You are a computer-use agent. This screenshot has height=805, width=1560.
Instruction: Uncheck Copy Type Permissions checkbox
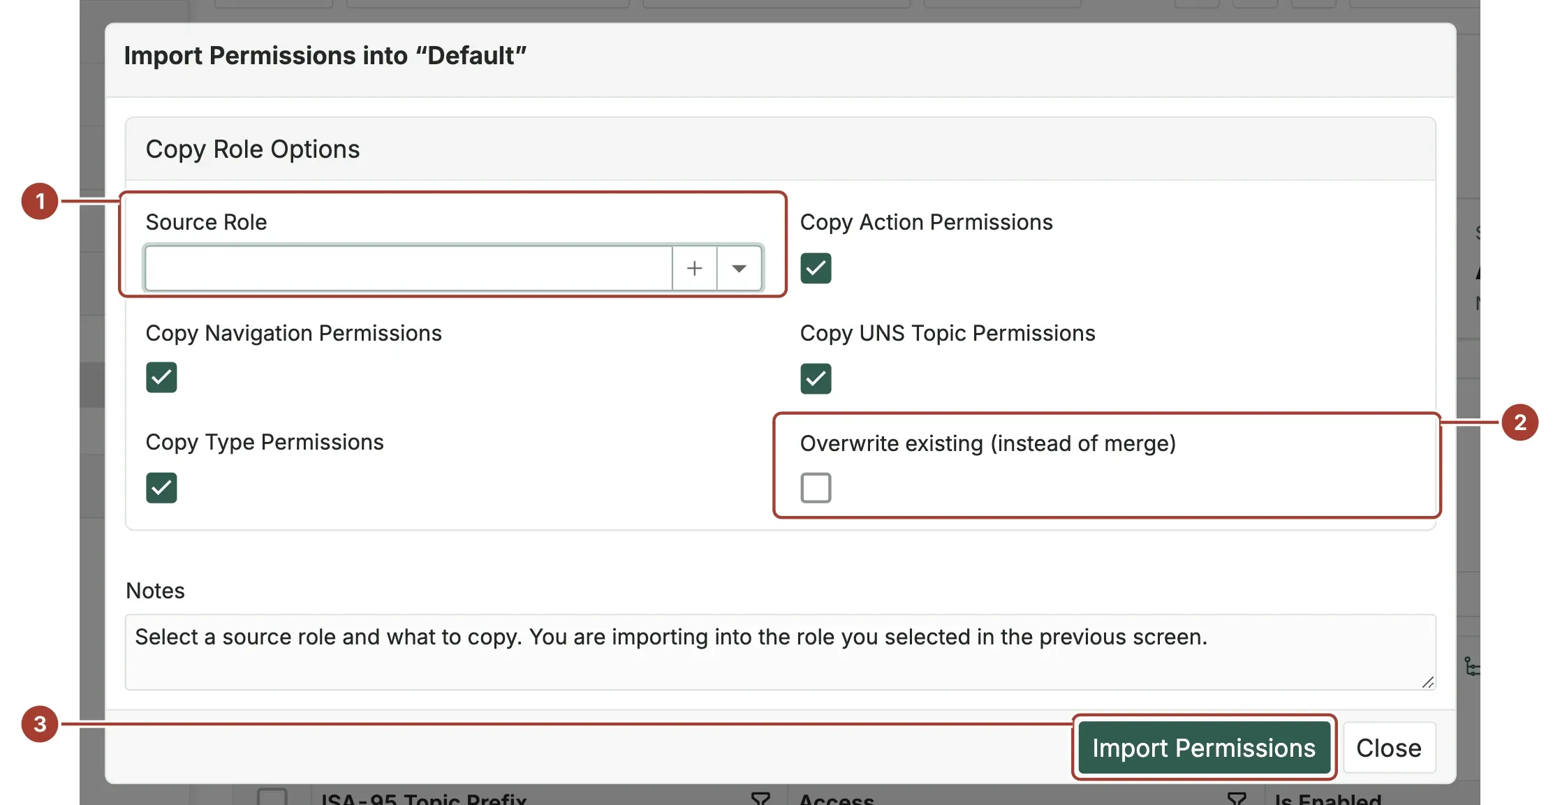(161, 487)
